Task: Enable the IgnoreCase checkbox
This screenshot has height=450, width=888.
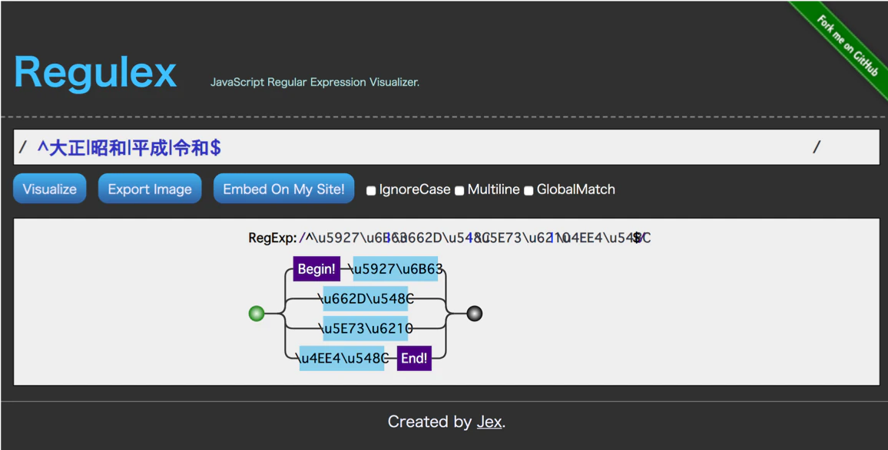Action: pos(371,191)
